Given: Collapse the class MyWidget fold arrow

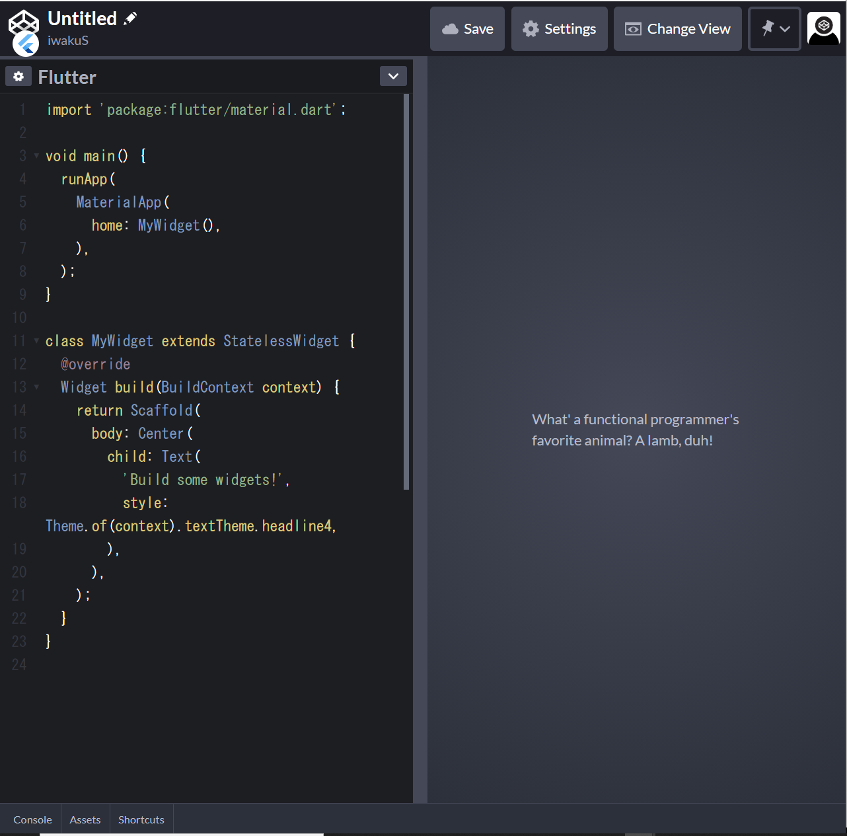Looking at the screenshot, I should [36, 341].
